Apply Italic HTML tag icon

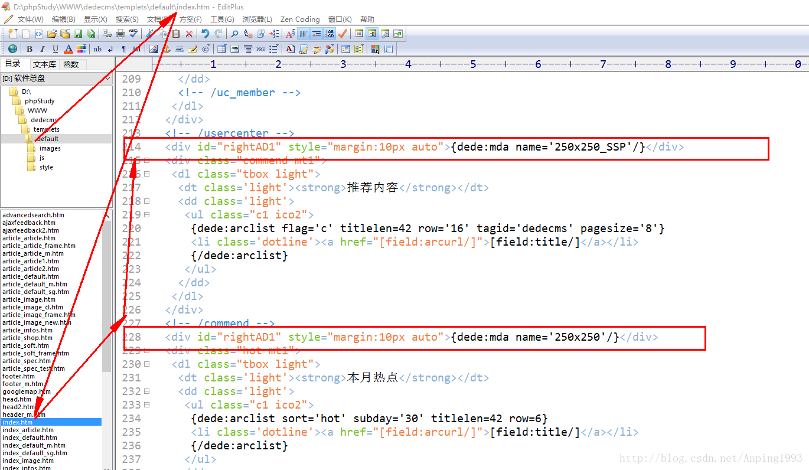(x=42, y=49)
